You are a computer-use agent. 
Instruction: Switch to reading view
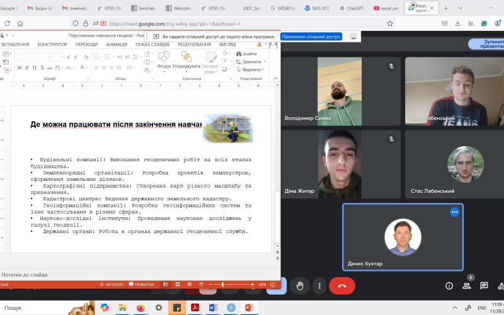(190, 285)
